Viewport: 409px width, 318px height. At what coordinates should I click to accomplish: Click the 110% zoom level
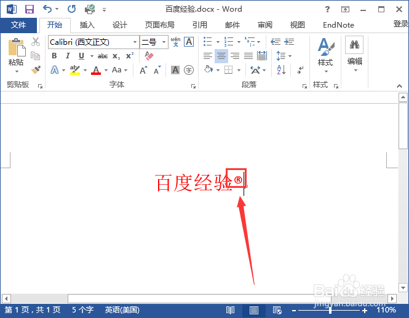(x=386, y=310)
